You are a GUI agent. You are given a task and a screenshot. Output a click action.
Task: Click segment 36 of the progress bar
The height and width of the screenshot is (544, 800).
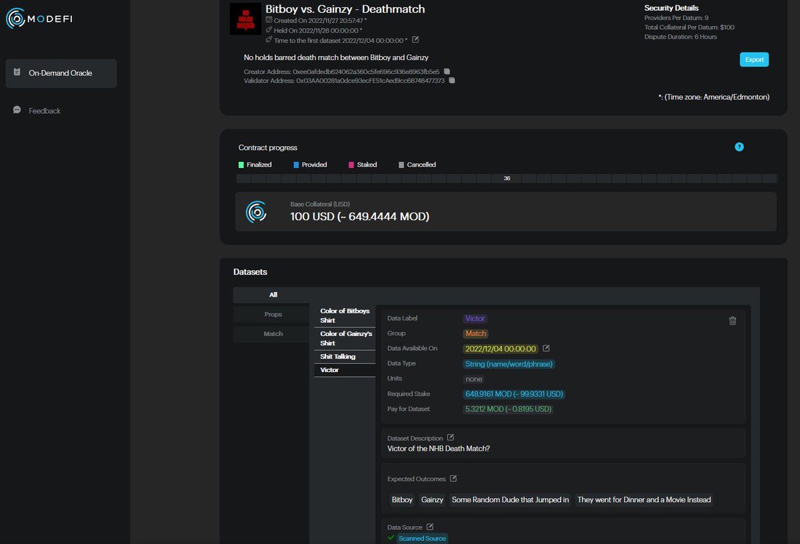click(x=507, y=179)
